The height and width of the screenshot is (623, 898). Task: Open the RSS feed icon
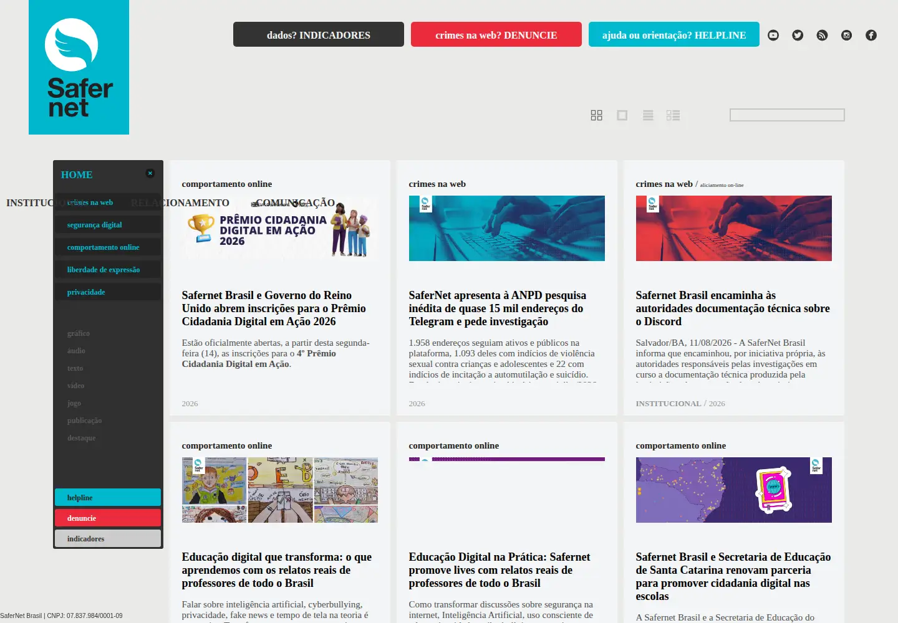point(822,36)
